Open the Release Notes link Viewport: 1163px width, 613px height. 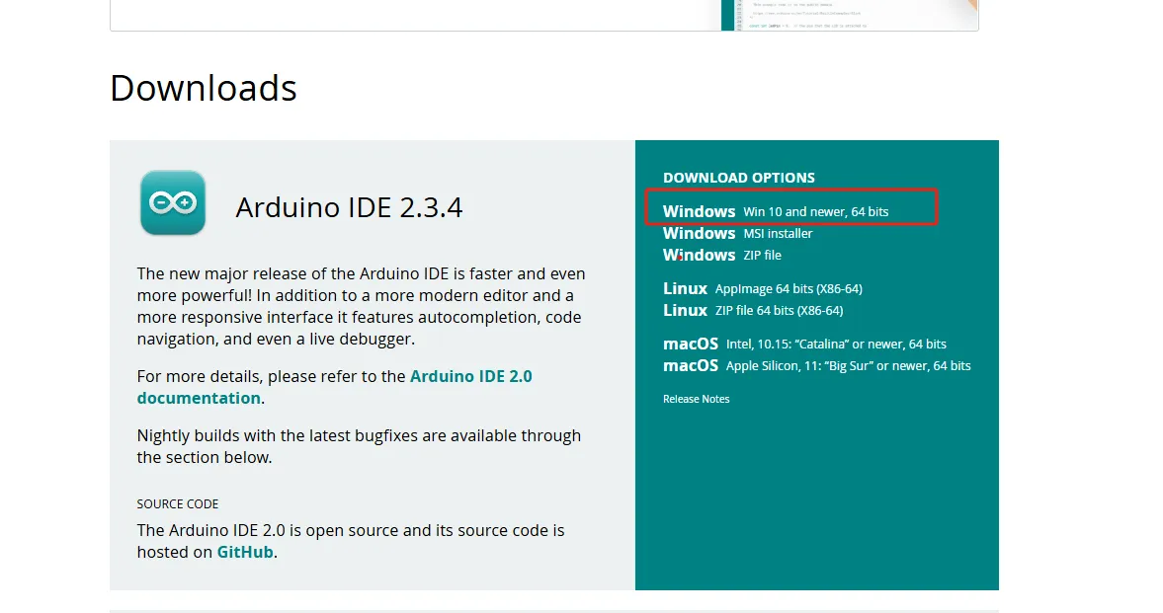(x=696, y=400)
